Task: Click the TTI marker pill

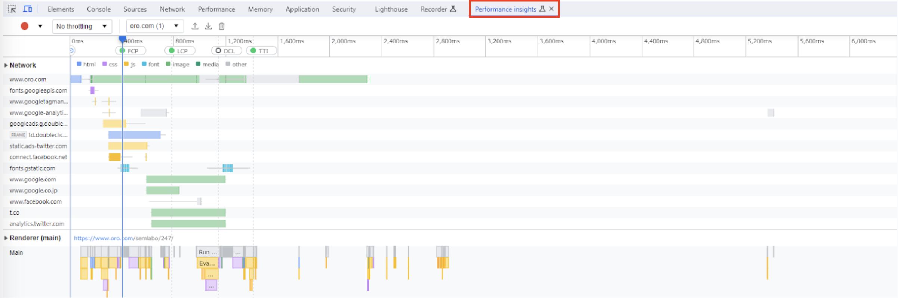Action: (x=261, y=51)
